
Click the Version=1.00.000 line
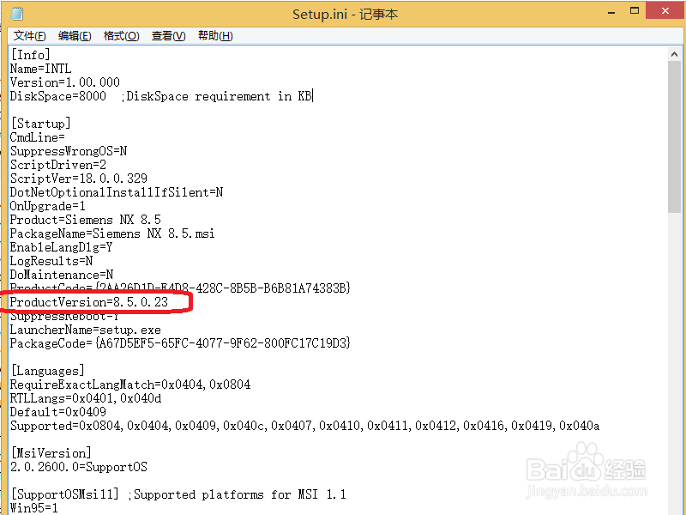pos(65,82)
